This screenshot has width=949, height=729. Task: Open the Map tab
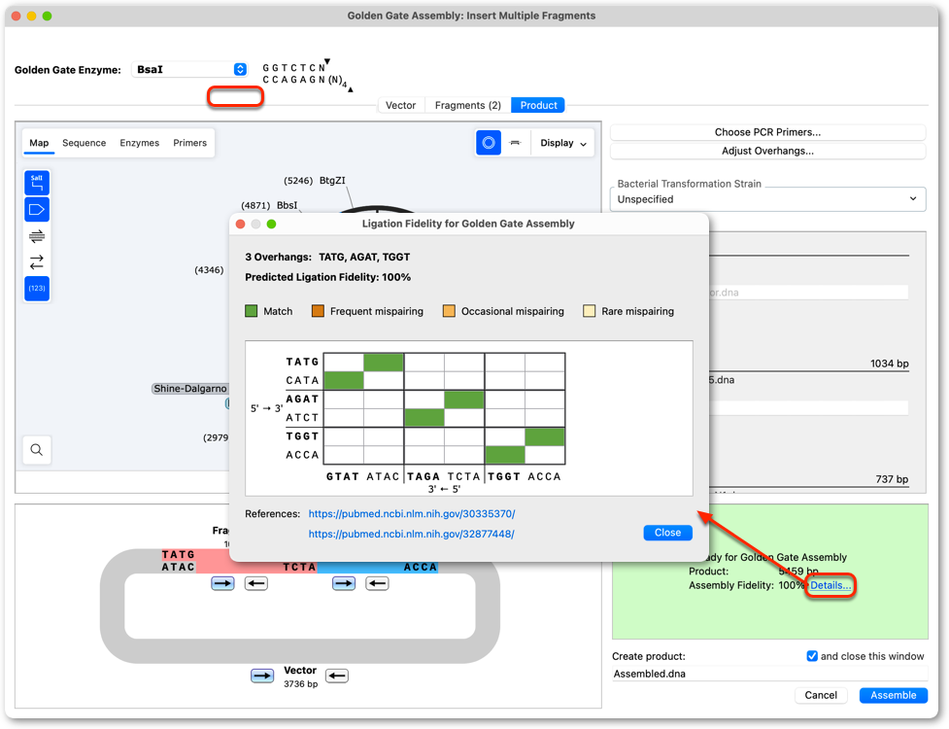[39, 143]
